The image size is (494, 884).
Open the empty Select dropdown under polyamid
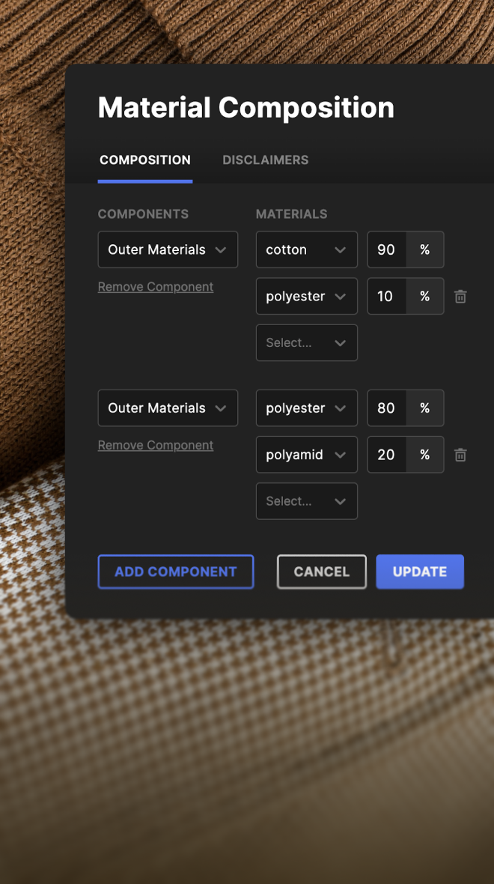[x=306, y=501]
